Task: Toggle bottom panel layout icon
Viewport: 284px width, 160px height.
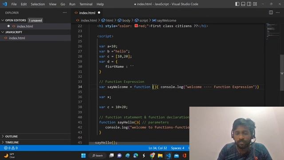Action: (x=243, y=4)
